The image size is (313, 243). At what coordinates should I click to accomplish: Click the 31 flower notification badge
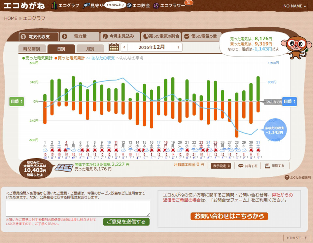[x=189, y=3]
